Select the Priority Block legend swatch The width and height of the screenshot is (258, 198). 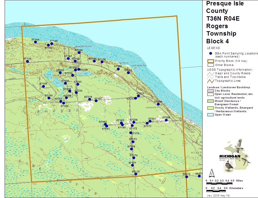(210, 61)
